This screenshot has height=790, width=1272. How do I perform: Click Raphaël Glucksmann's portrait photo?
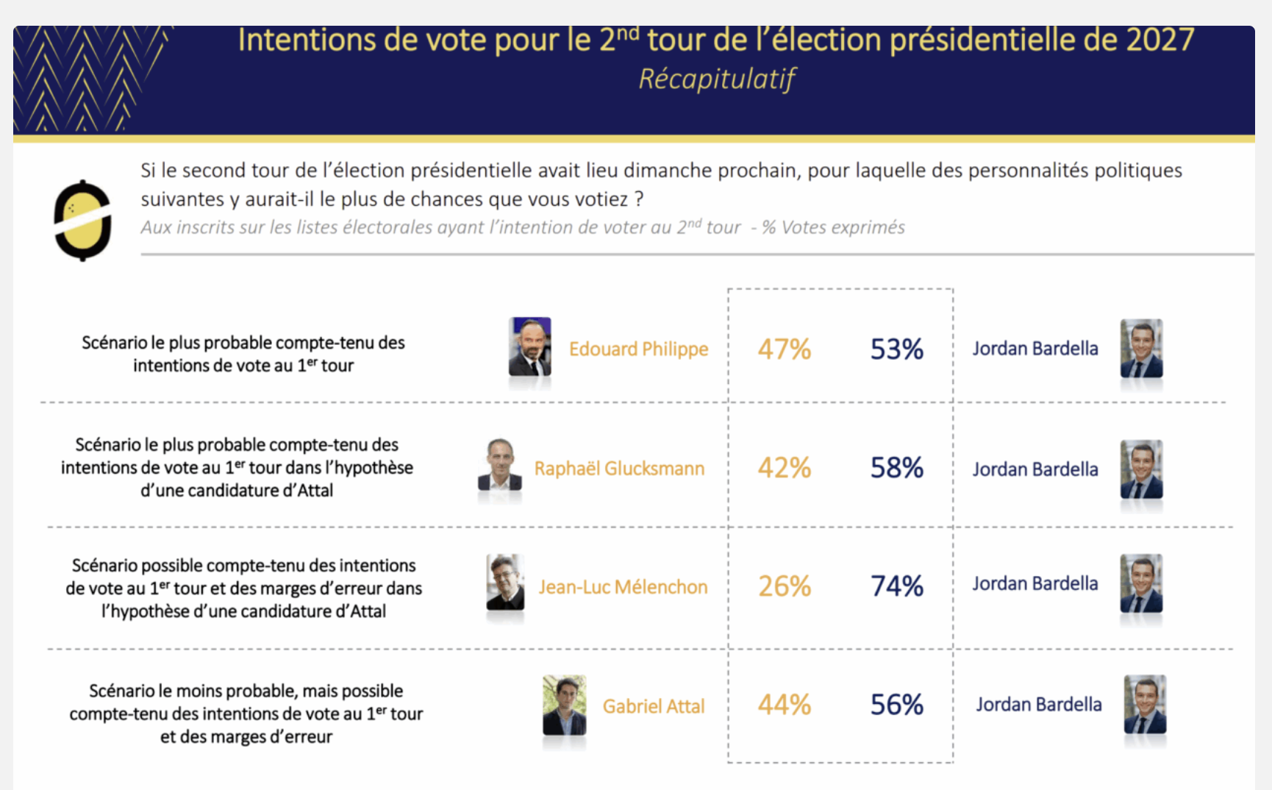pyautogui.click(x=500, y=466)
